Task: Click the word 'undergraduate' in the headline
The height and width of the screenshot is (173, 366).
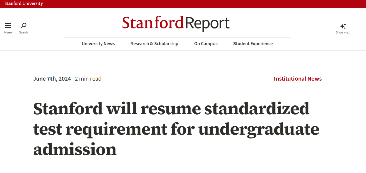Action: pos(259,129)
